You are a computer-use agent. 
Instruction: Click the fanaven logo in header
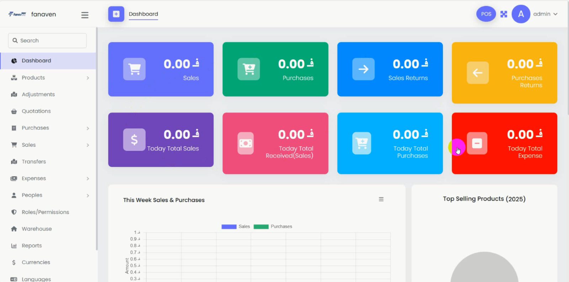(x=17, y=14)
